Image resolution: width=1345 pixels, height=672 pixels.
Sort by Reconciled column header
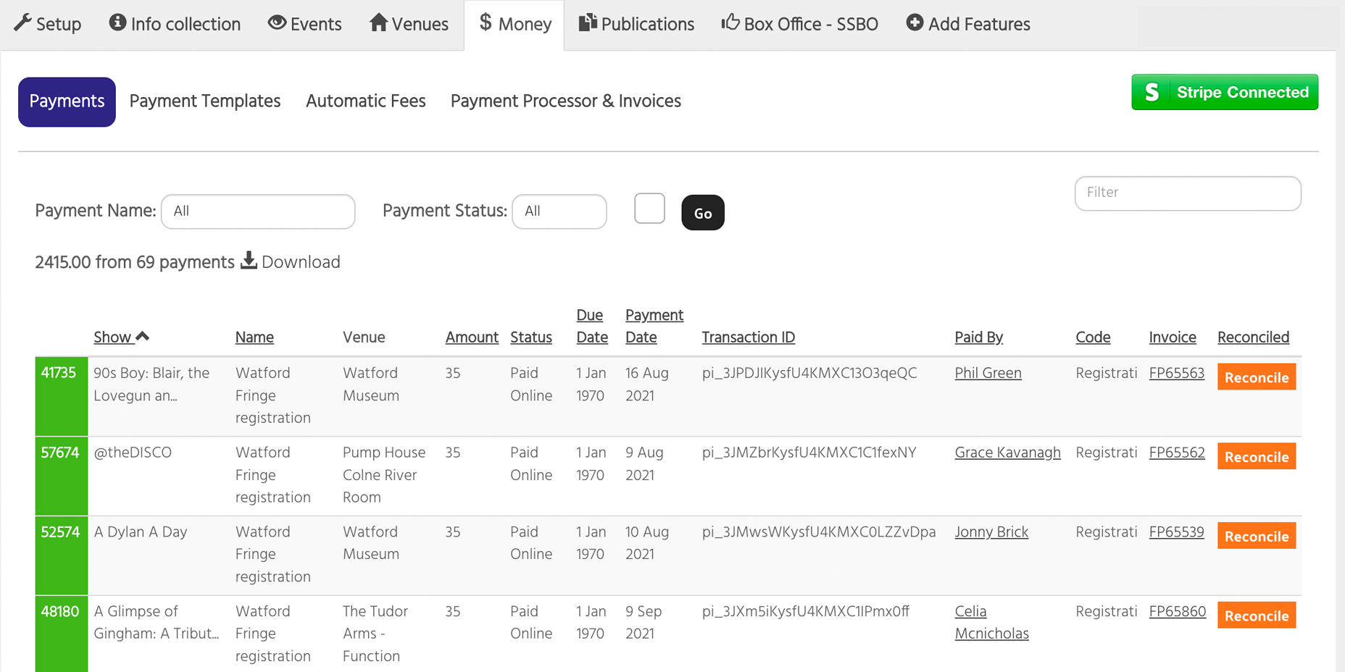(1254, 337)
